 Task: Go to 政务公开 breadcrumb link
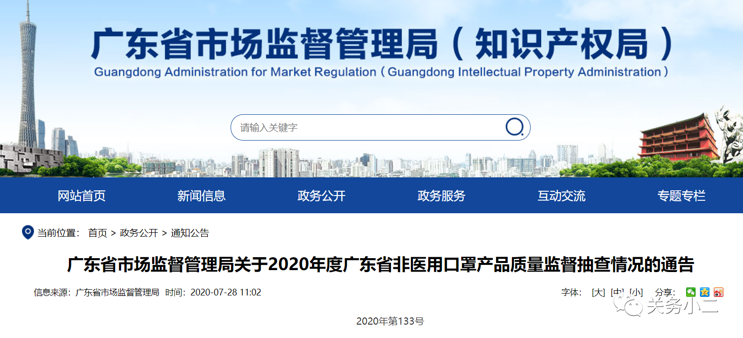139,233
